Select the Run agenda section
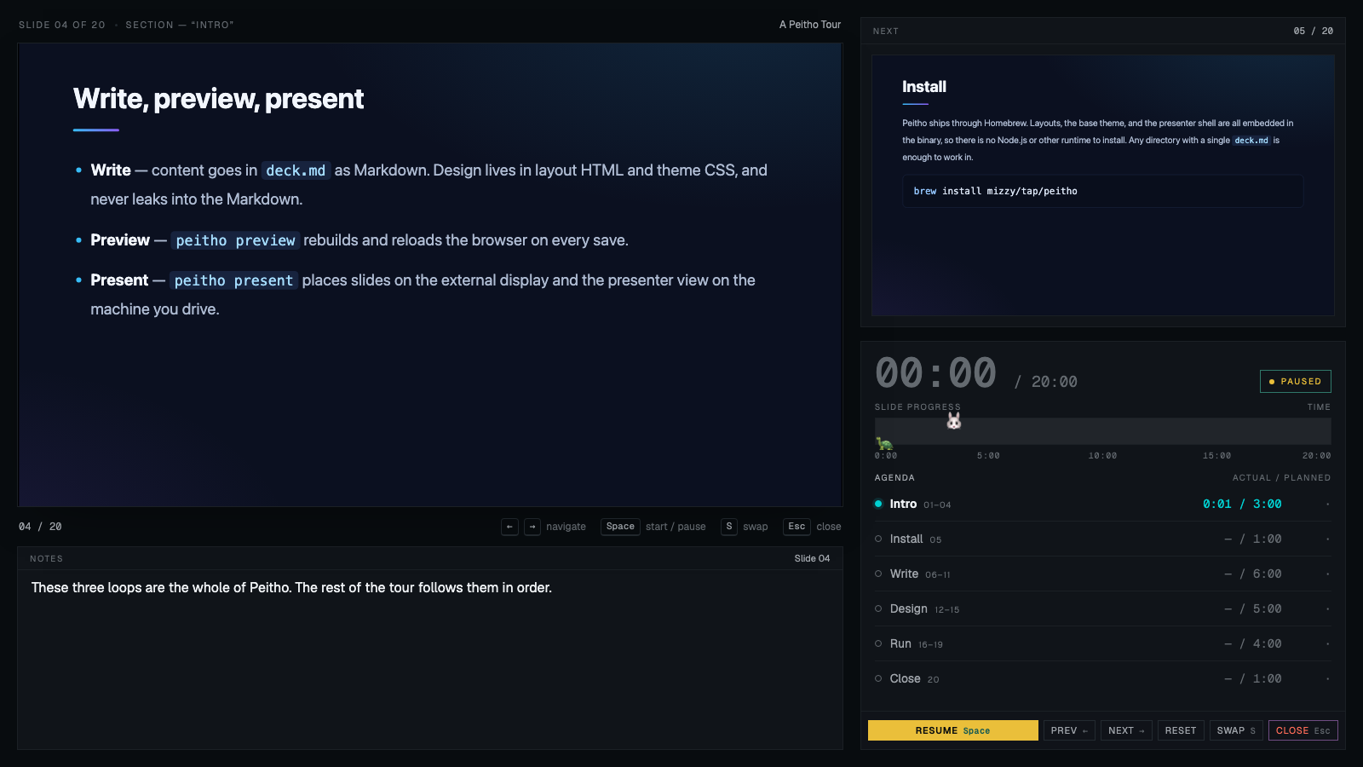 click(1102, 643)
